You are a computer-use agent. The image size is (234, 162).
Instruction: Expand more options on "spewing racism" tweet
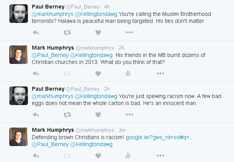tap(129, 114)
